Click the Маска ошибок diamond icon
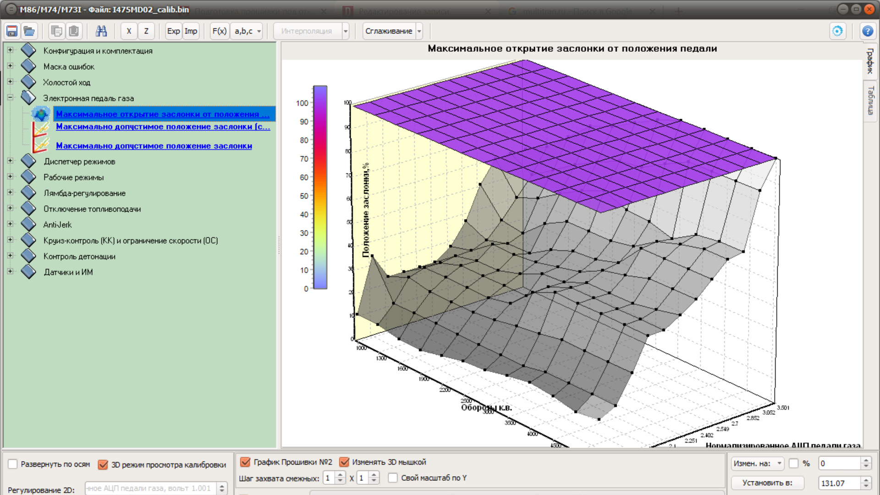Viewport: 880px width, 495px height. tap(28, 66)
